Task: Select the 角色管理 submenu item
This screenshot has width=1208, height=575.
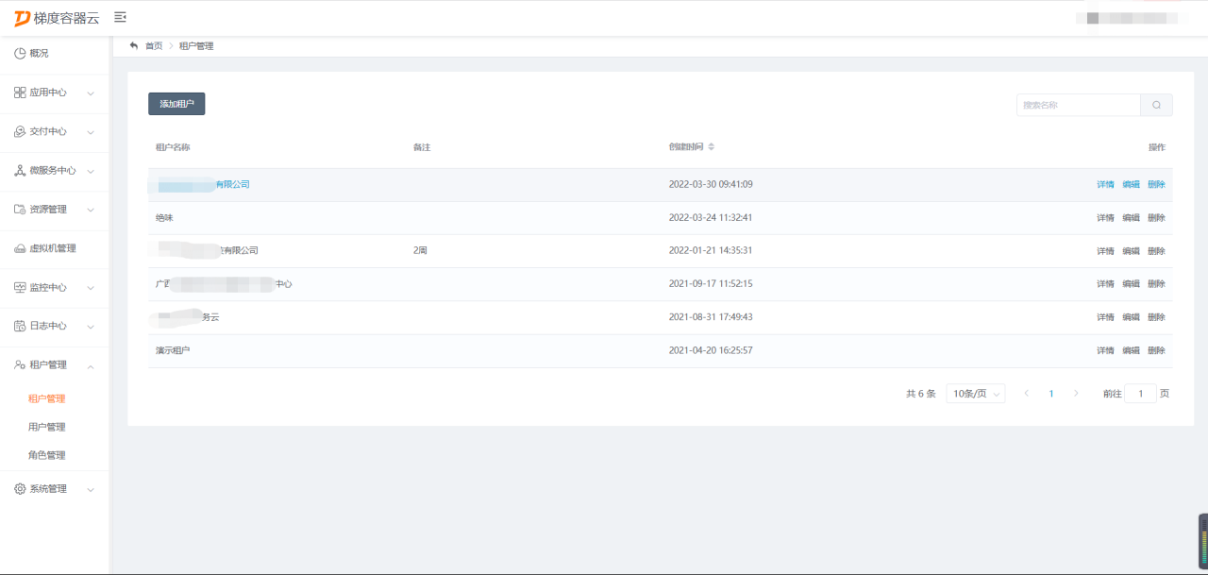Action: pos(47,455)
